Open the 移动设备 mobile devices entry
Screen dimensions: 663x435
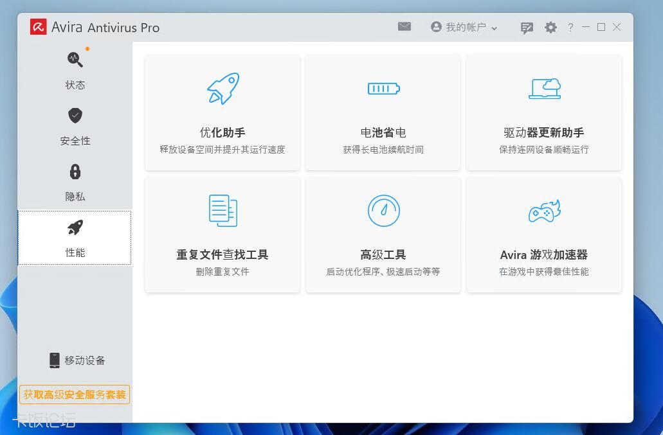click(x=75, y=360)
